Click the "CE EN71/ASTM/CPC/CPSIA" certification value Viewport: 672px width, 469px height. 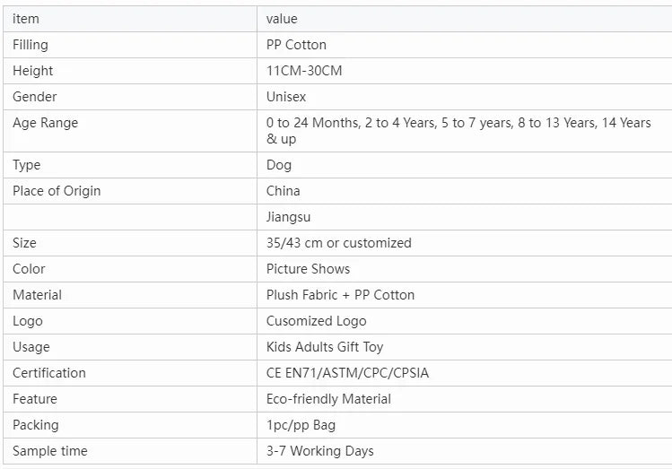click(347, 373)
